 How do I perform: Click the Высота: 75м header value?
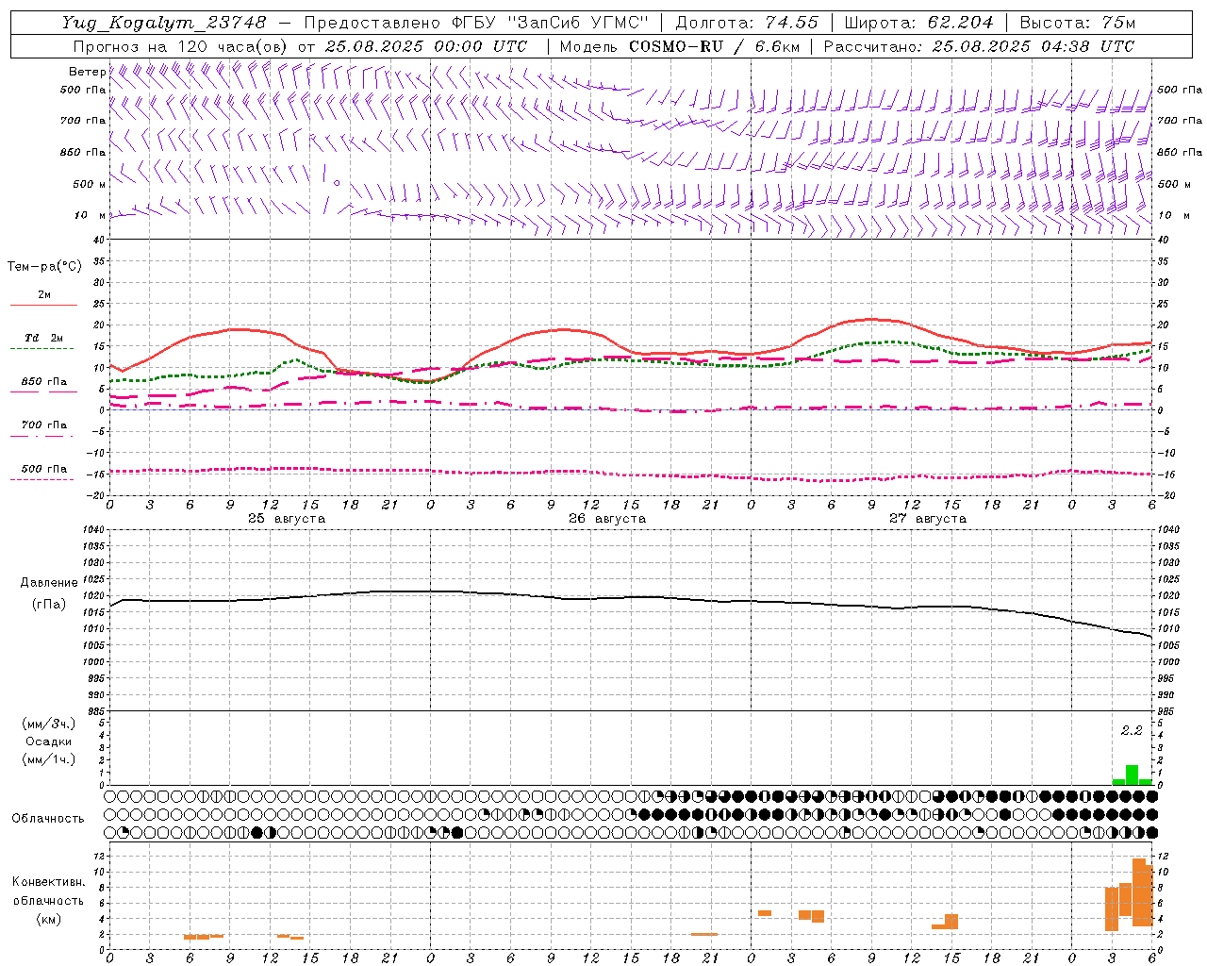coord(1078,23)
